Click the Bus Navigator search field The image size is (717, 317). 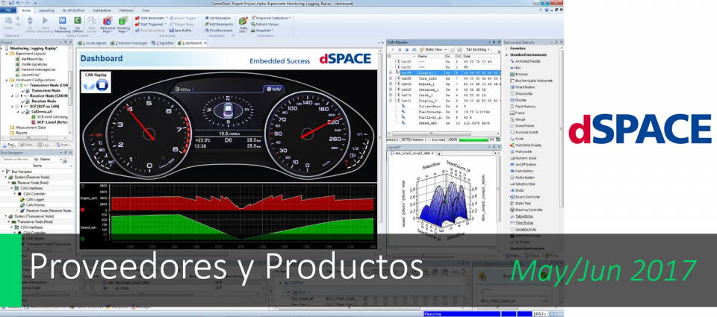(17, 160)
